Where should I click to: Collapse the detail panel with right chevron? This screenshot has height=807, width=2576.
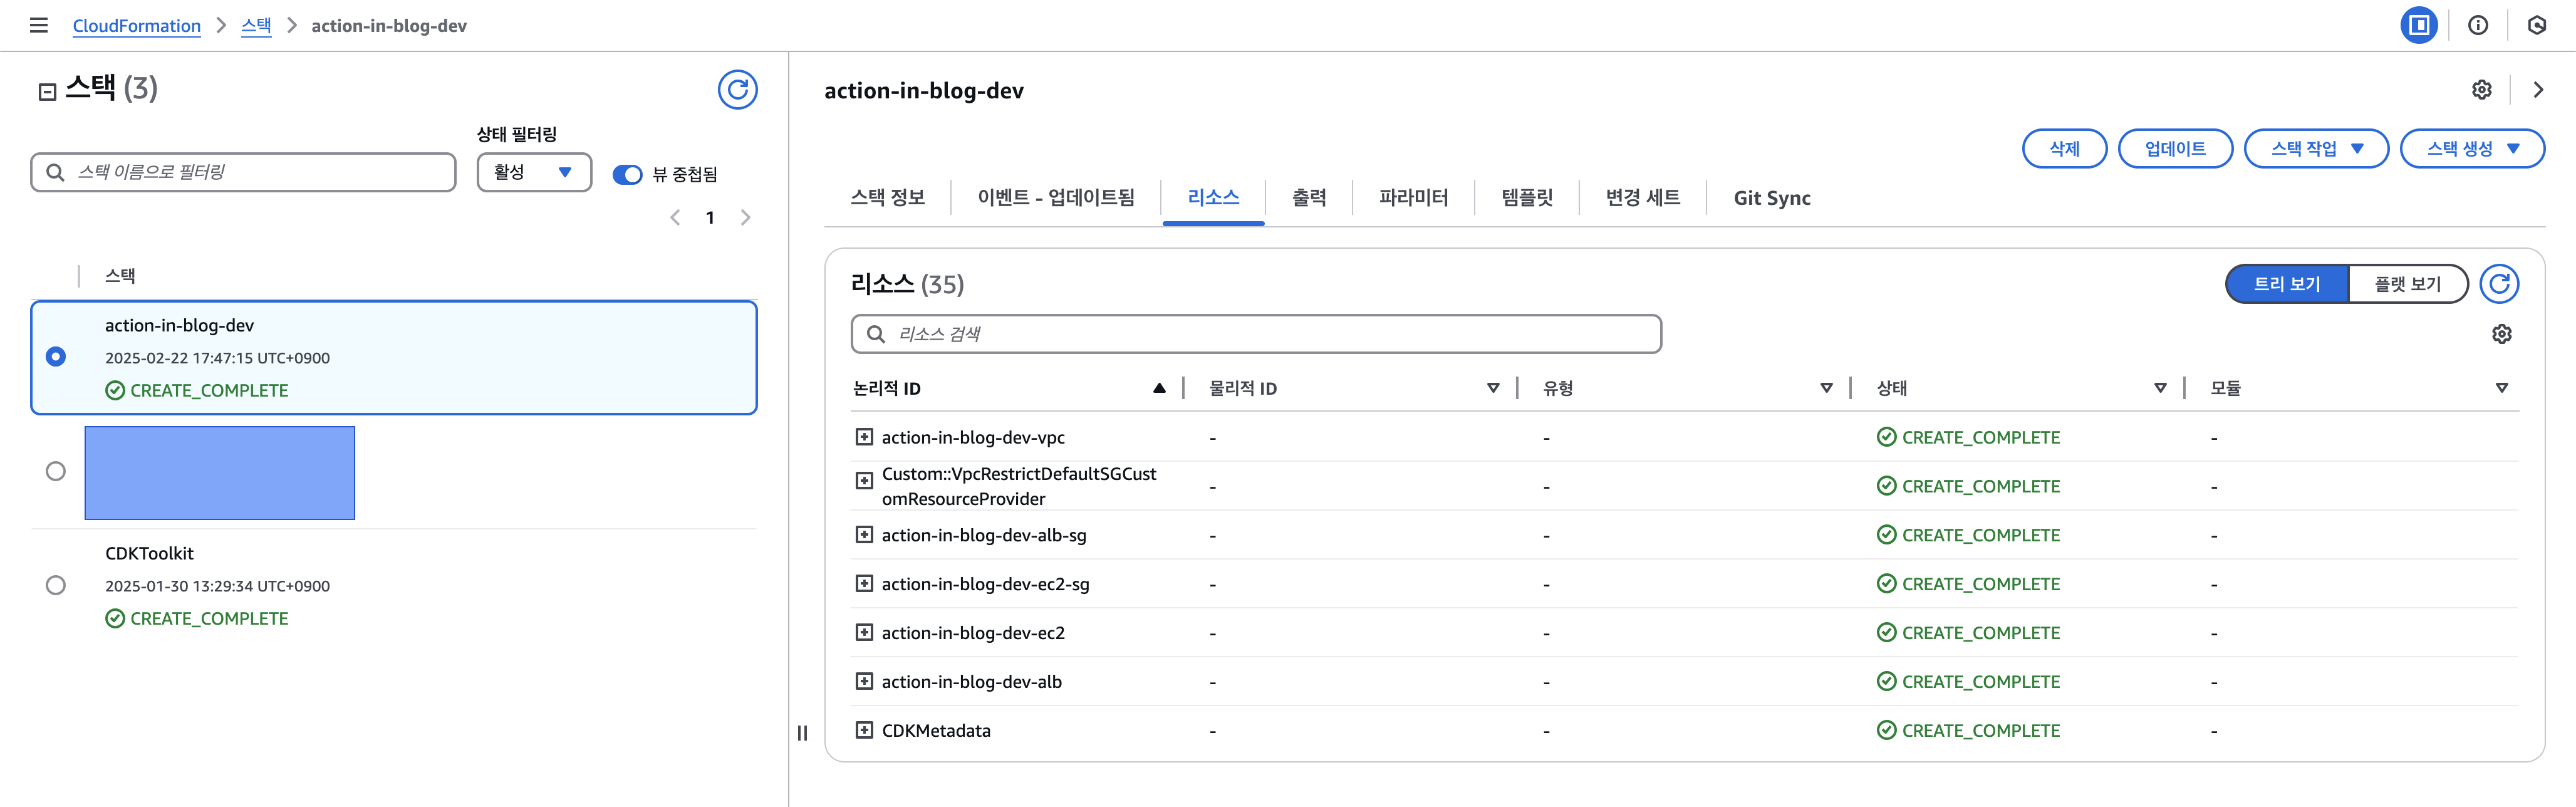(x=2537, y=90)
